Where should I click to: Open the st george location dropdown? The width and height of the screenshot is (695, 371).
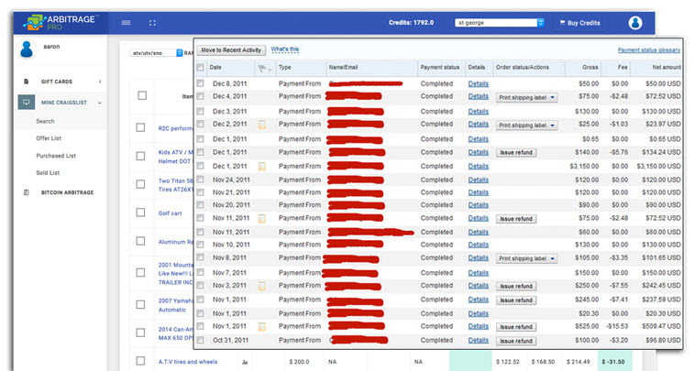click(x=499, y=23)
